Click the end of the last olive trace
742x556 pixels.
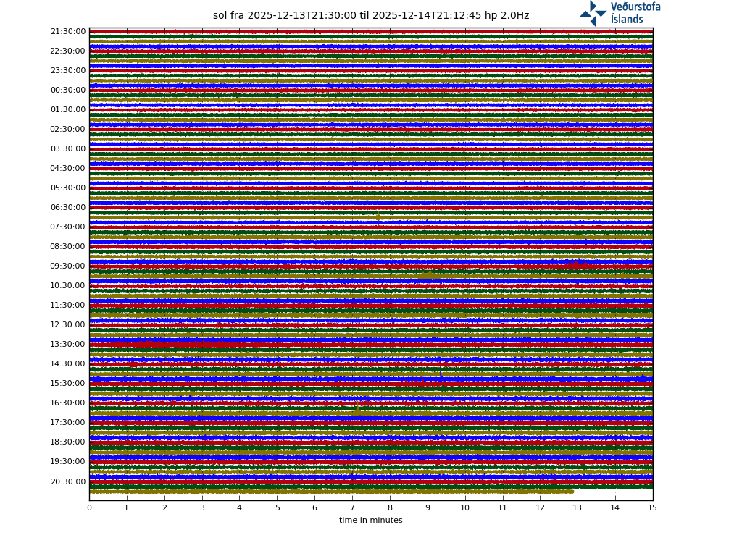click(x=572, y=492)
